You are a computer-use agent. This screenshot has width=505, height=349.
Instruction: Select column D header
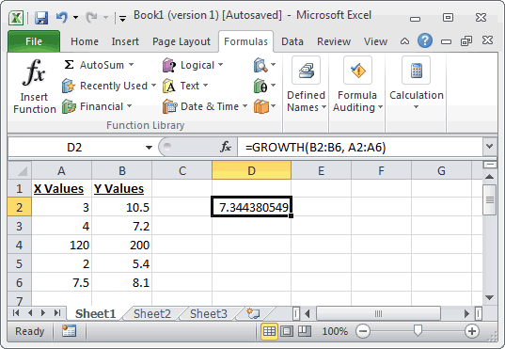coord(251,170)
